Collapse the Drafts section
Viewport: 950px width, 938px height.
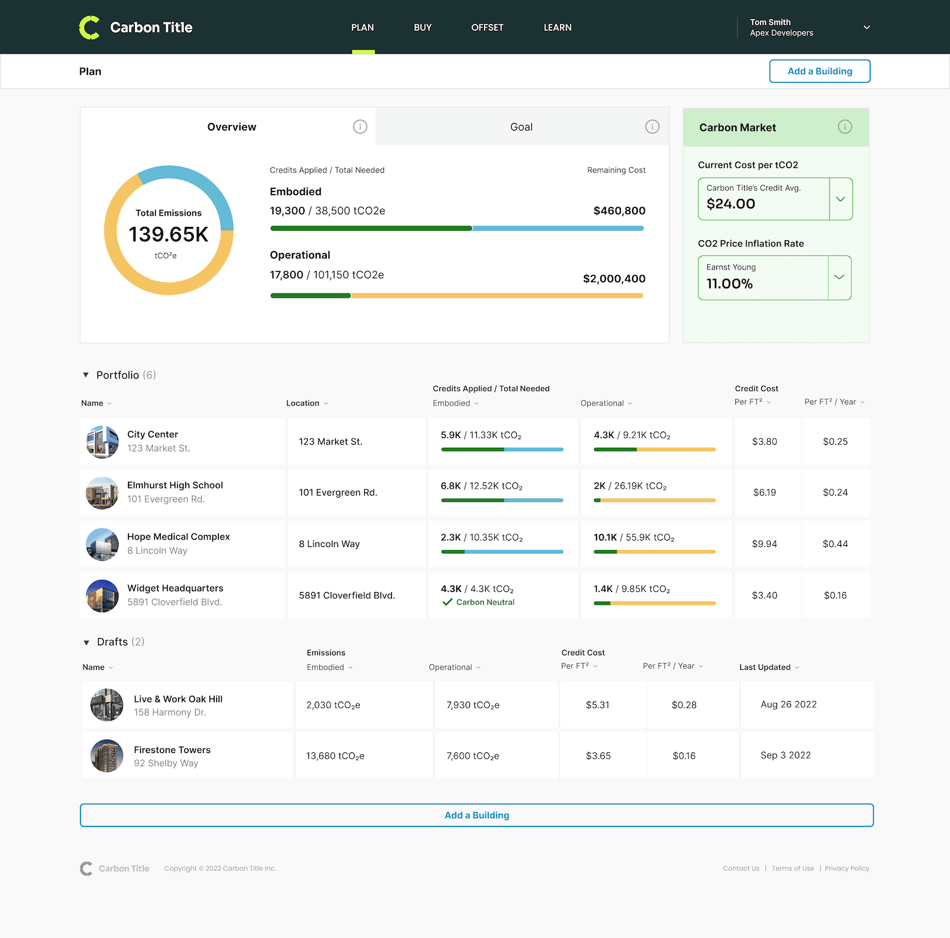[87, 643]
